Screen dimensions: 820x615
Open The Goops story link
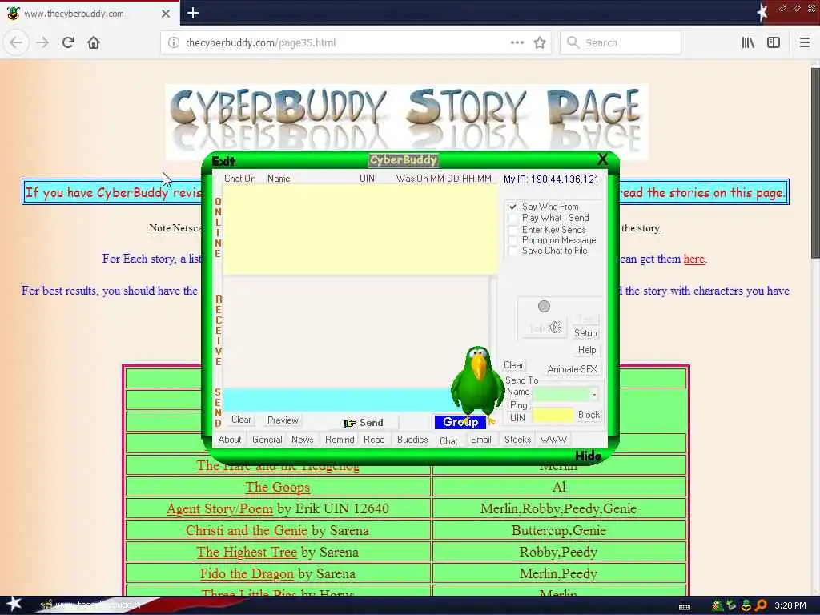278,487
